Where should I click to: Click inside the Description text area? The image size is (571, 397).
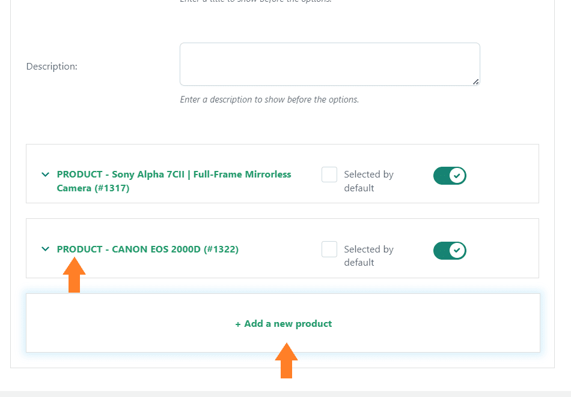(x=329, y=64)
